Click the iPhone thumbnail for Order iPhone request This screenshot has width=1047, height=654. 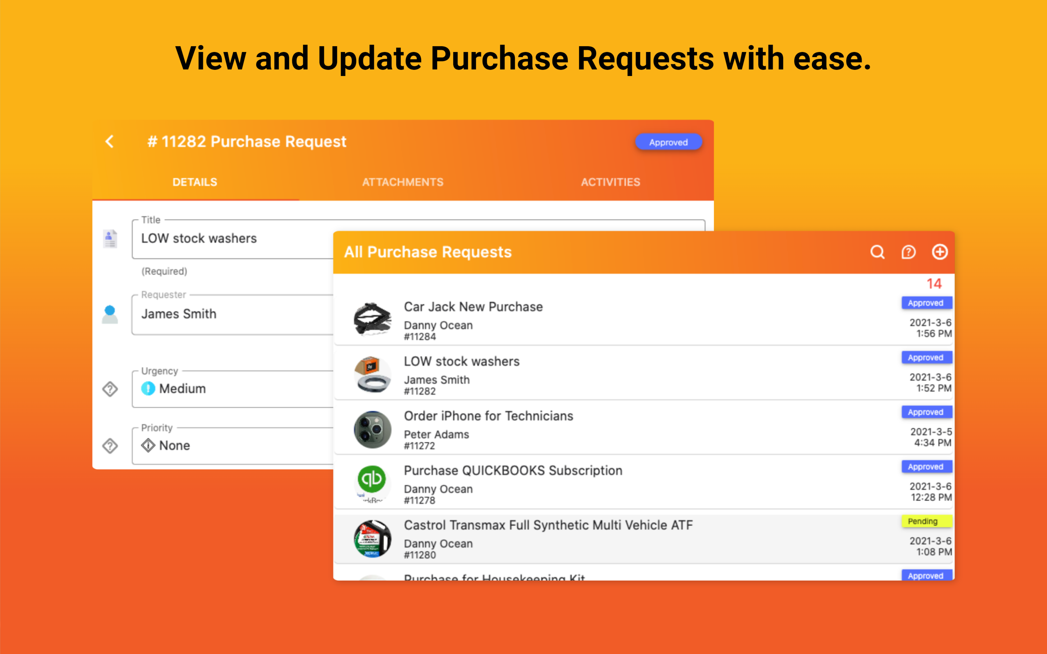372,429
